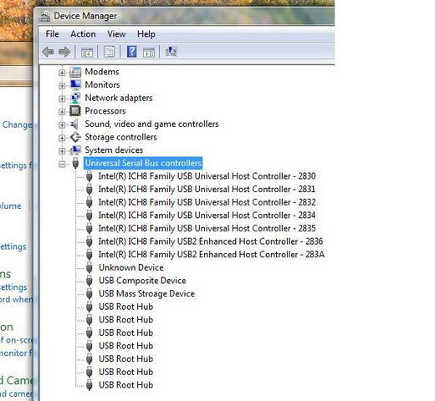The image size is (435, 401).
Task: Select the Monitors label
Action: coord(102,84)
